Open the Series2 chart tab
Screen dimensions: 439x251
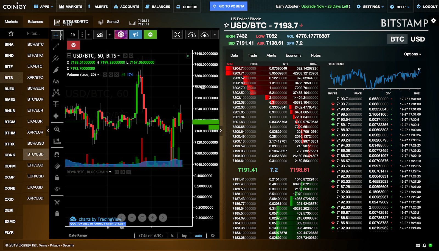[x=109, y=22]
